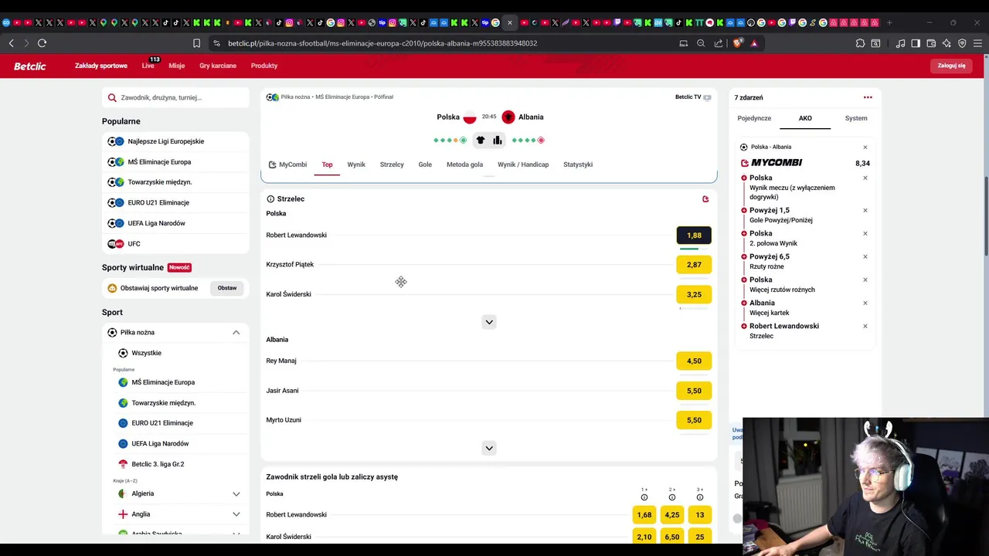This screenshot has height=556, width=989.
Task: Click the MyCombi icon in Strzelec section
Action: pyautogui.click(x=705, y=199)
